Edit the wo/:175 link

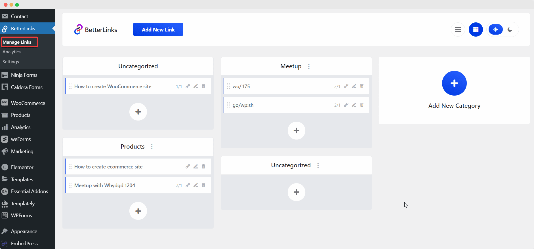354,86
